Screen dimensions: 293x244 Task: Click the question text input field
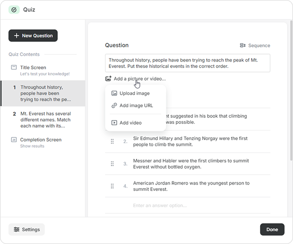click(x=188, y=63)
